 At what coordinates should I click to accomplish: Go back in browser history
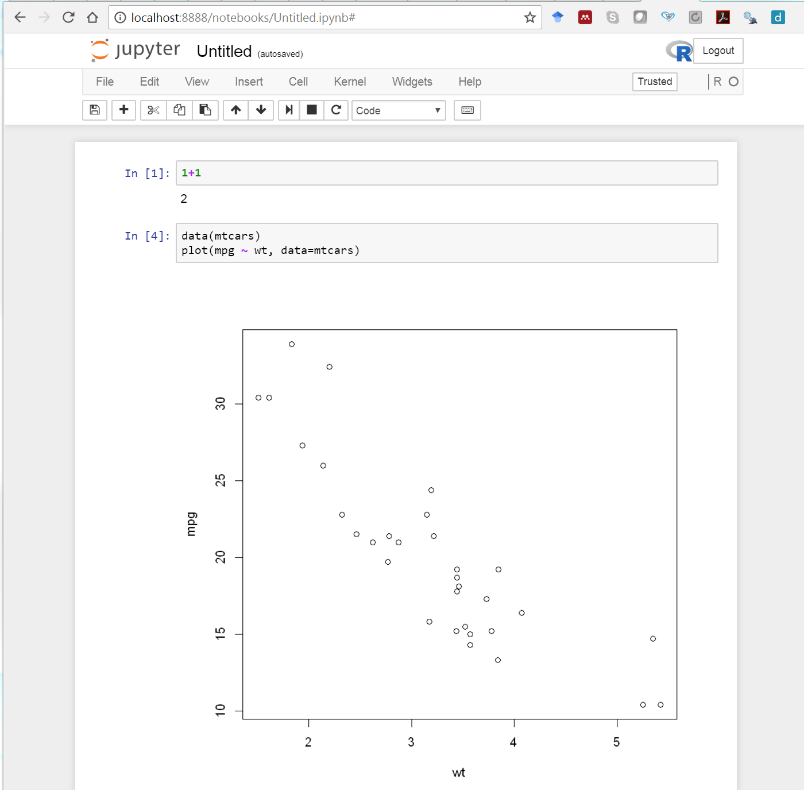[x=20, y=17]
